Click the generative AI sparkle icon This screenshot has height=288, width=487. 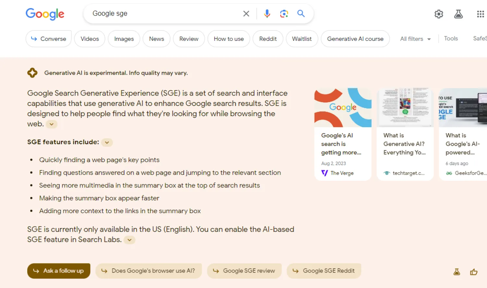(32, 73)
